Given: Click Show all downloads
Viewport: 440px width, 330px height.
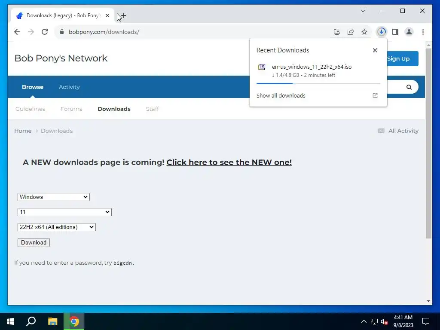Looking at the screenshot, I should coord(281,95).
